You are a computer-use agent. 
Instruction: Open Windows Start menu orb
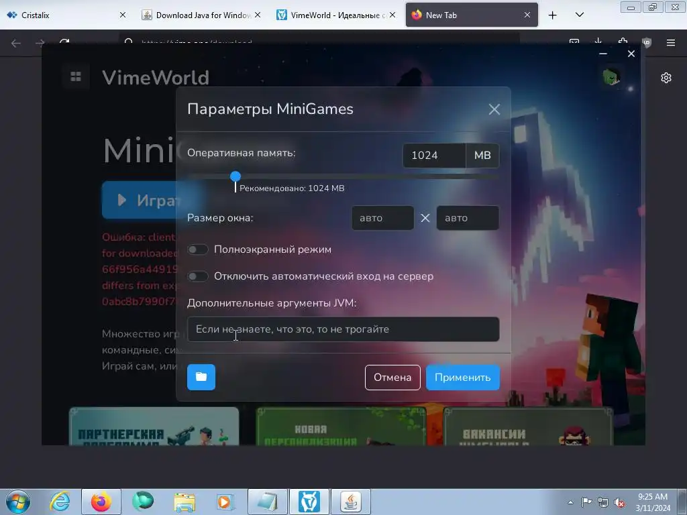(x=18, y=502)
